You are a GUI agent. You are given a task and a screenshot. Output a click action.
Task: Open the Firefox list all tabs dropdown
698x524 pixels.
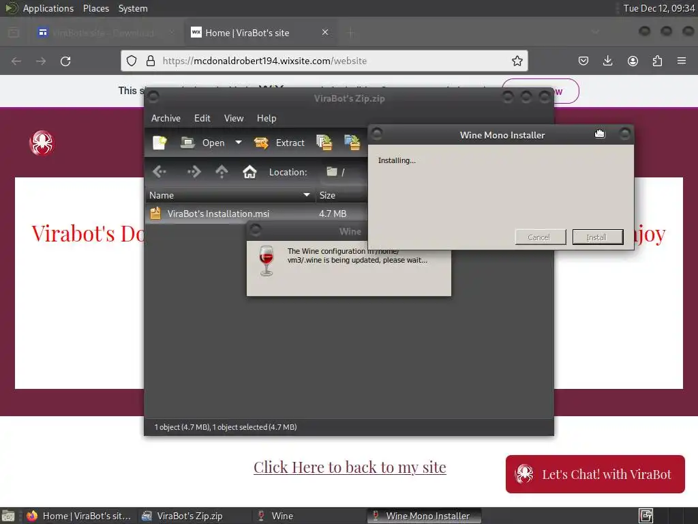pyautogui.click(x=595, y=32)
